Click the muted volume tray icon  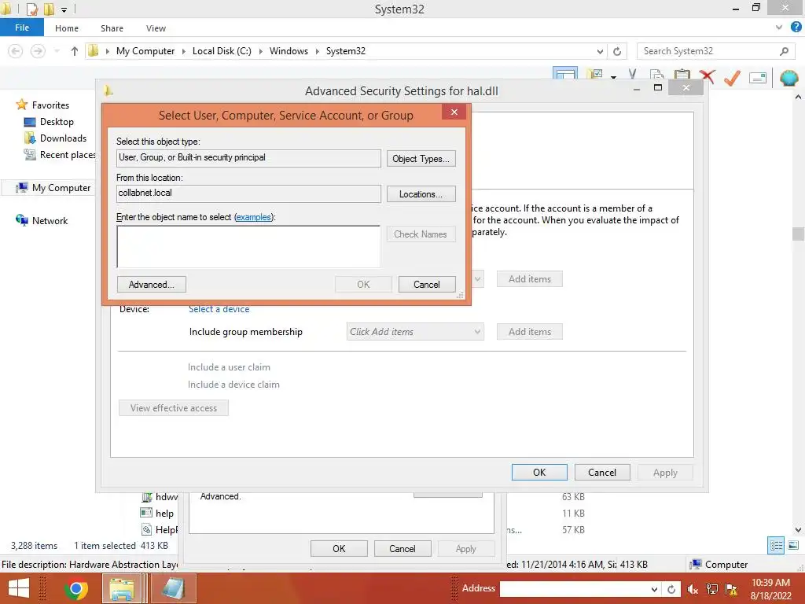pos(693,589)
